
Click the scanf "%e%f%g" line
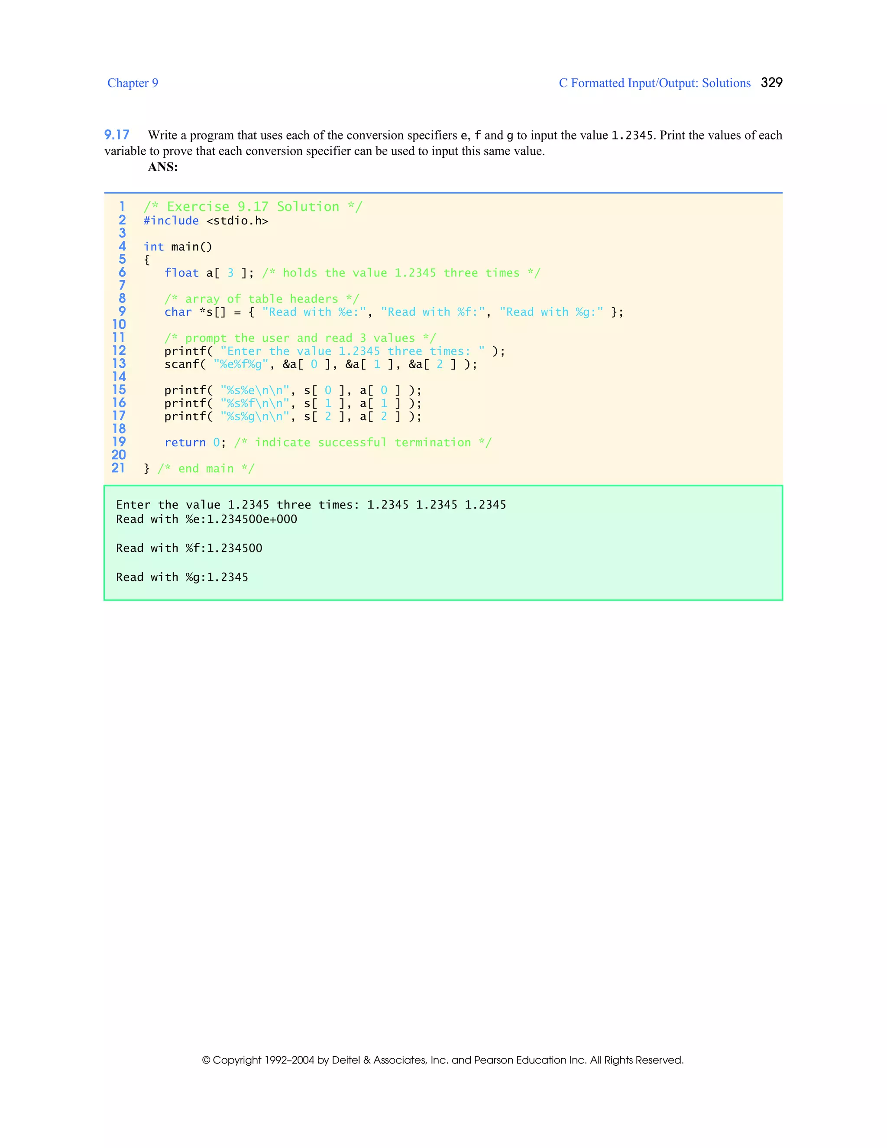pos(321,364)
